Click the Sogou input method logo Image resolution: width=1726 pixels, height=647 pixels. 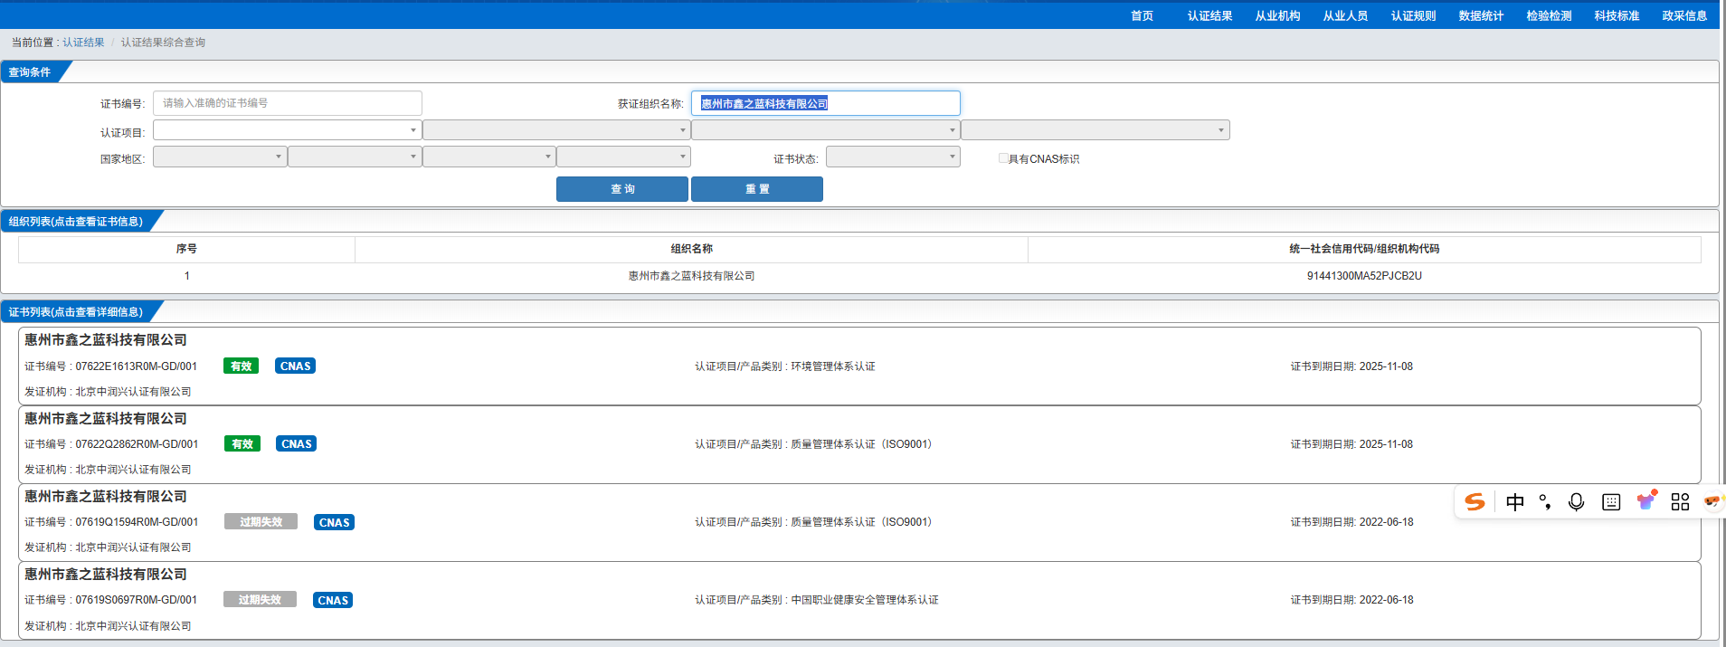coord(1475,502)
